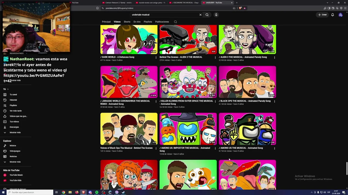Open options for AMONG US: IMPOSTOR video
348x195 pixels.
tap(215, 148)
